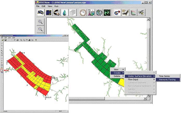This screenshot has width=181, height=113.
Task: Open the clock time settings icon
Action: click(x=83, y=12)
